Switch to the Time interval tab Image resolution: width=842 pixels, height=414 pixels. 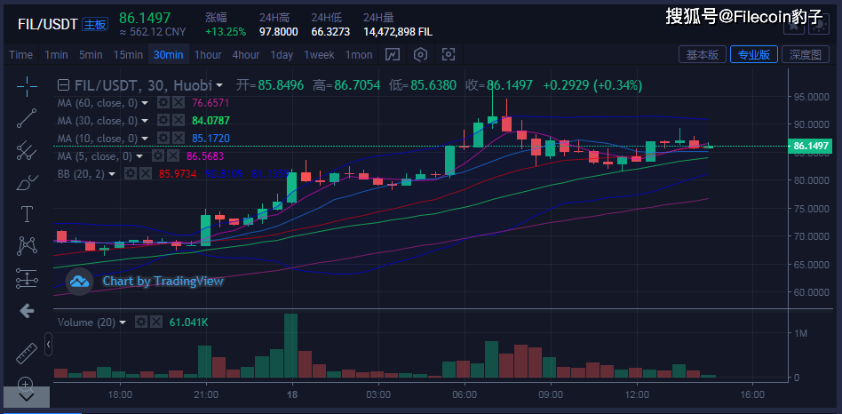[x=21, y=55]
